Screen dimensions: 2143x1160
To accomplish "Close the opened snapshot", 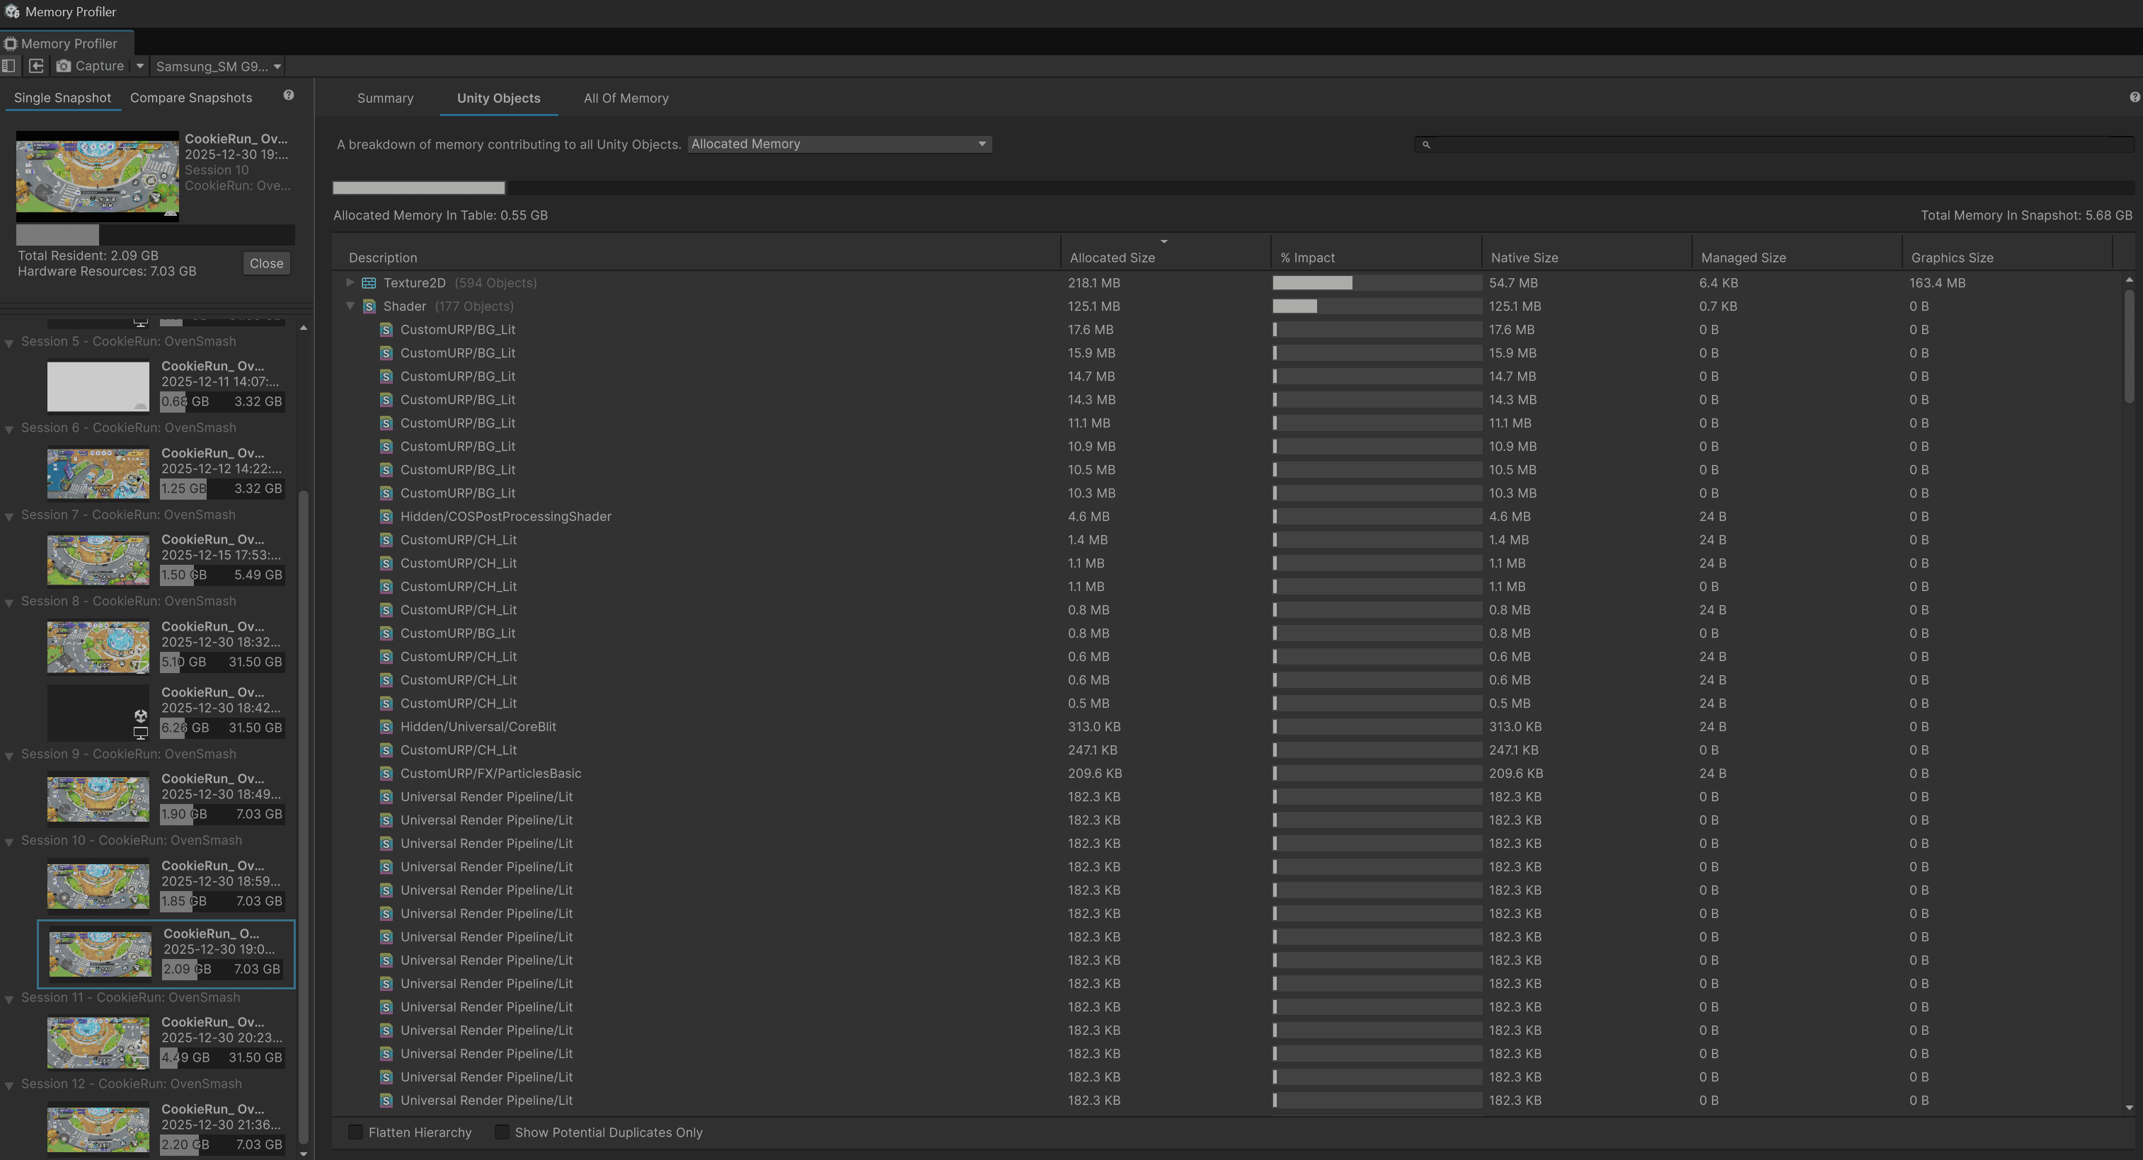I will (266, 263).
